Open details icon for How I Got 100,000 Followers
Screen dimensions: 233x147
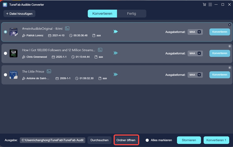coord(100,50)
